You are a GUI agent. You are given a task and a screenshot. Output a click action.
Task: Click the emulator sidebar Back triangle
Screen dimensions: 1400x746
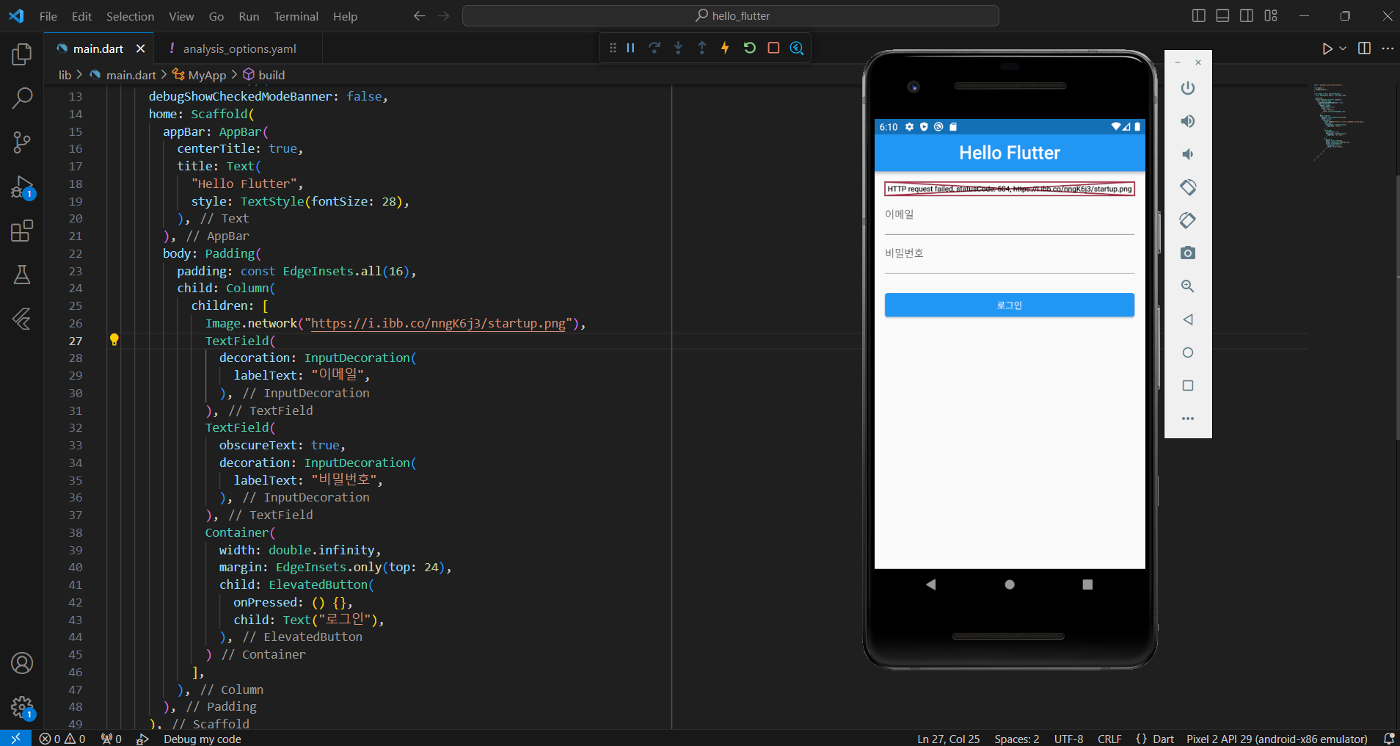1188,319
